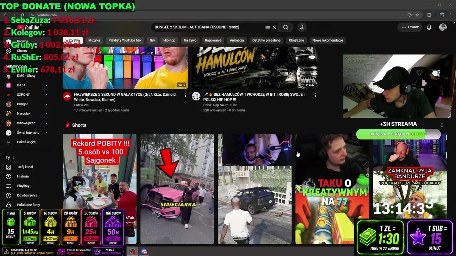Open options for BEZ HAMULCÓW video
The width and height of the screenshot is (456, 256).
pos(315,95)
